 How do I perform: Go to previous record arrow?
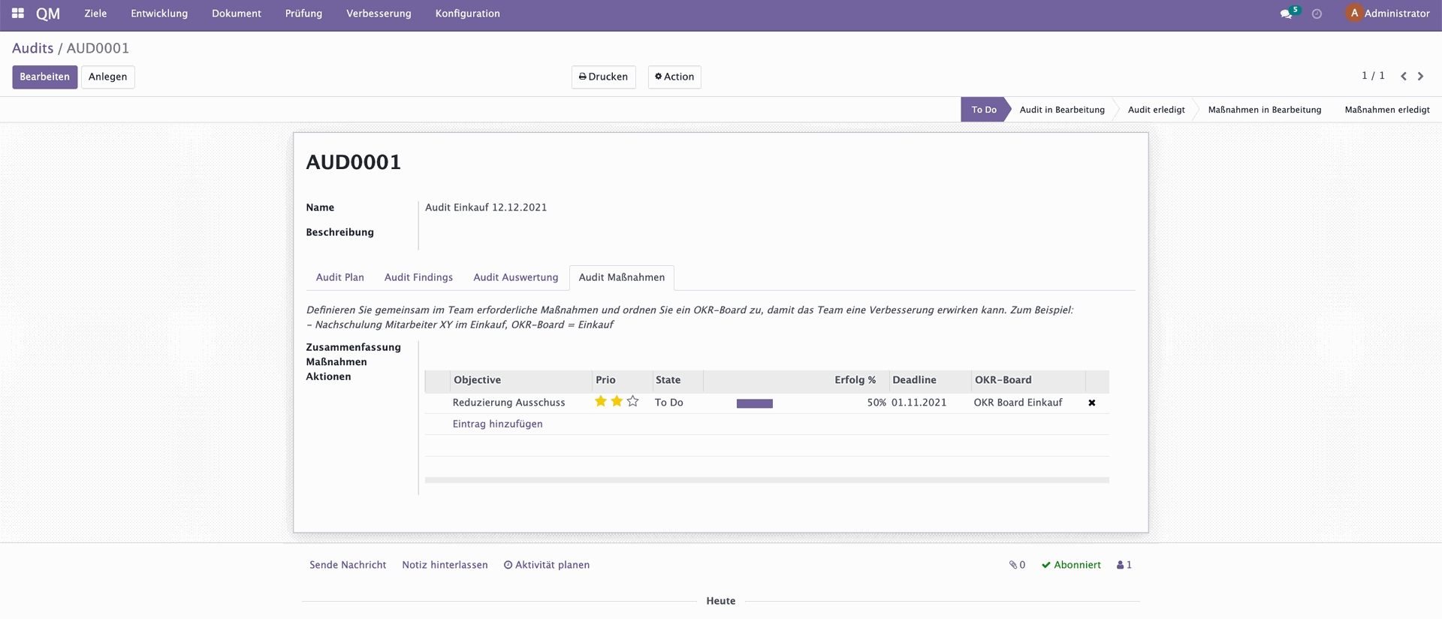(x=1403, y=76)
